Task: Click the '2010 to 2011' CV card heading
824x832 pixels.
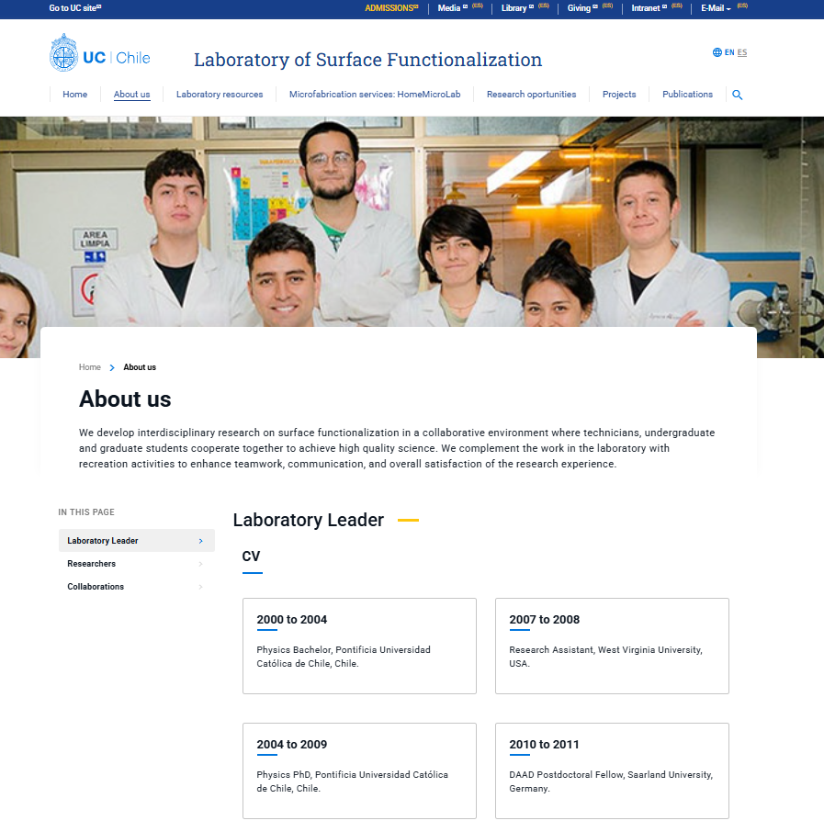Action: point(544,745)
